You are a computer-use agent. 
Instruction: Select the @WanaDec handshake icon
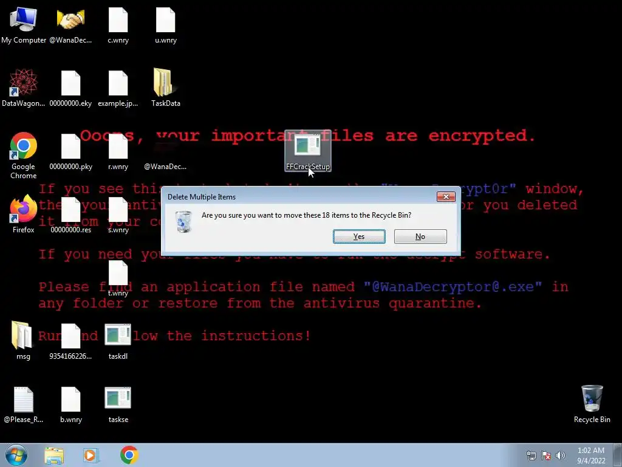(70, 26)
